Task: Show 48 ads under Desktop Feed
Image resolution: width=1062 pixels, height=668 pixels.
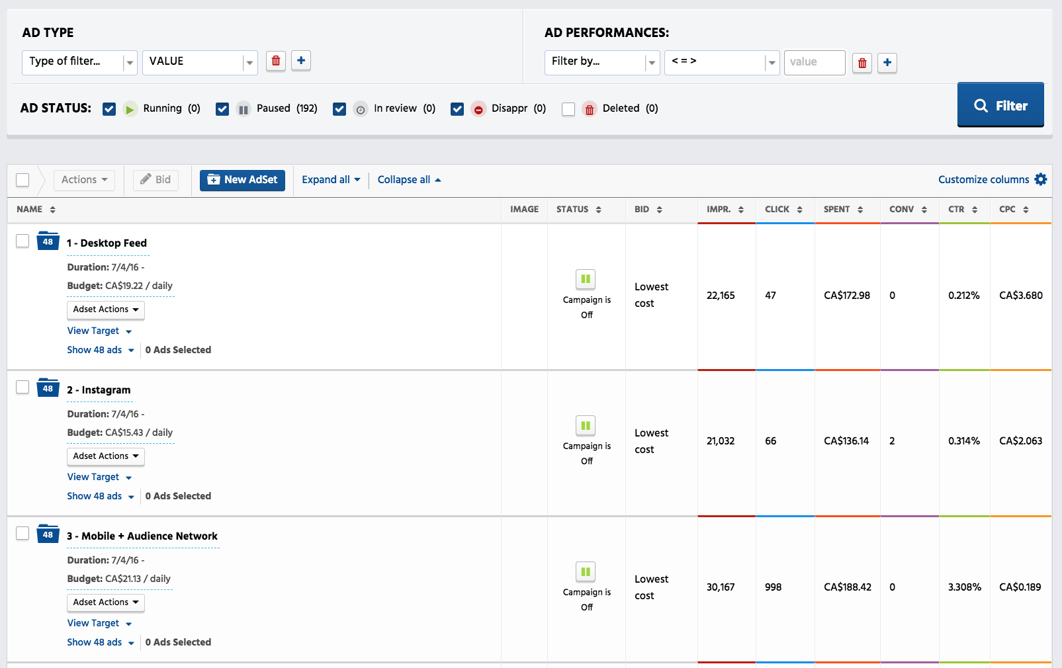Action: point(101,350)
